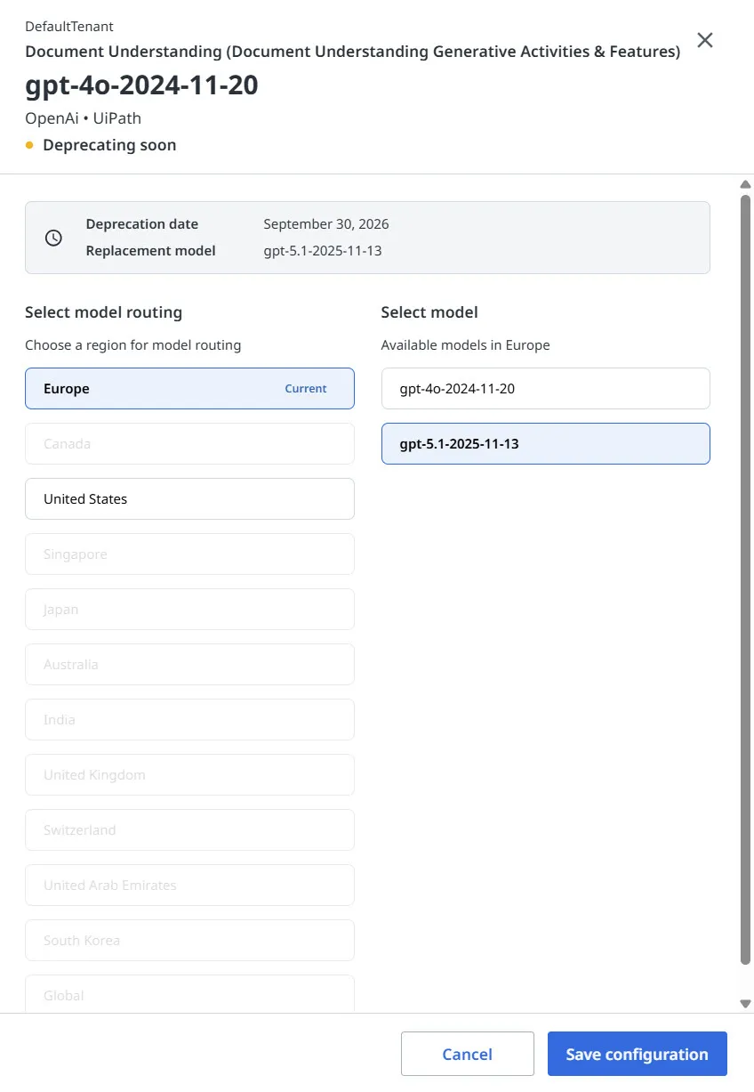Choose South Korea routing region
Screen dimensions: 754x1092
pos(189,941)
